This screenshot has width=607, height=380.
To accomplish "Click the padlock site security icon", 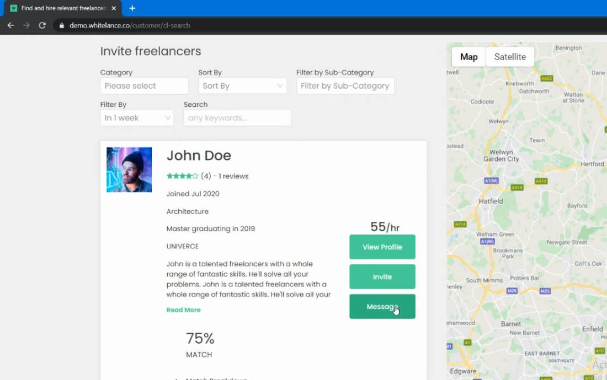I will tap(62, 25).
